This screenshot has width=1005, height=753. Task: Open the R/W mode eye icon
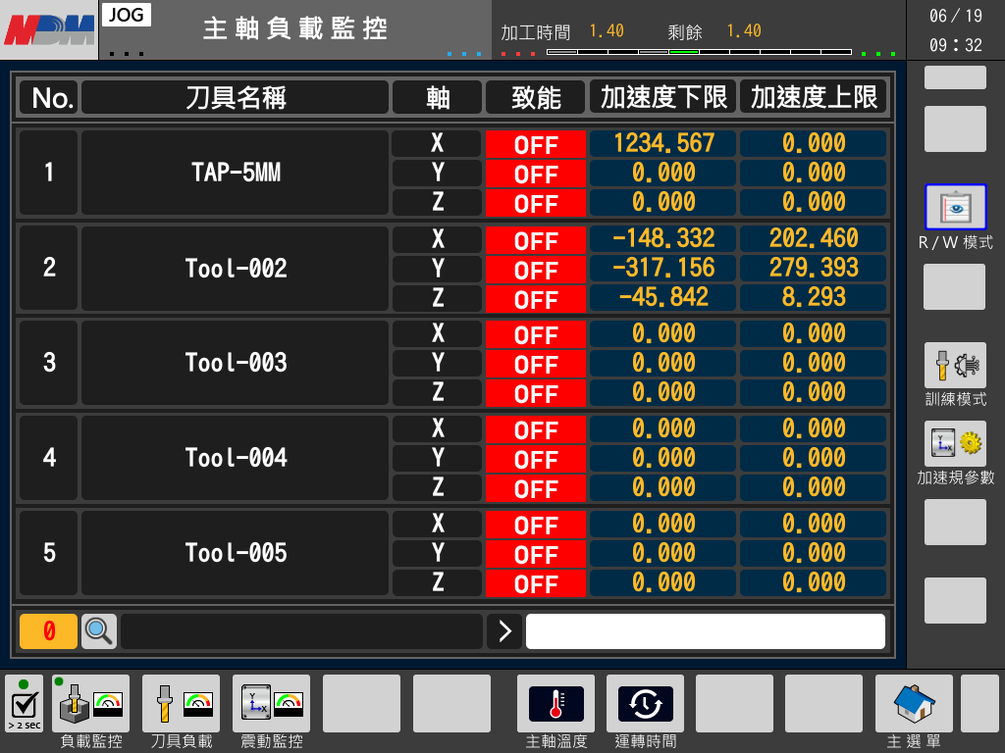955,208
